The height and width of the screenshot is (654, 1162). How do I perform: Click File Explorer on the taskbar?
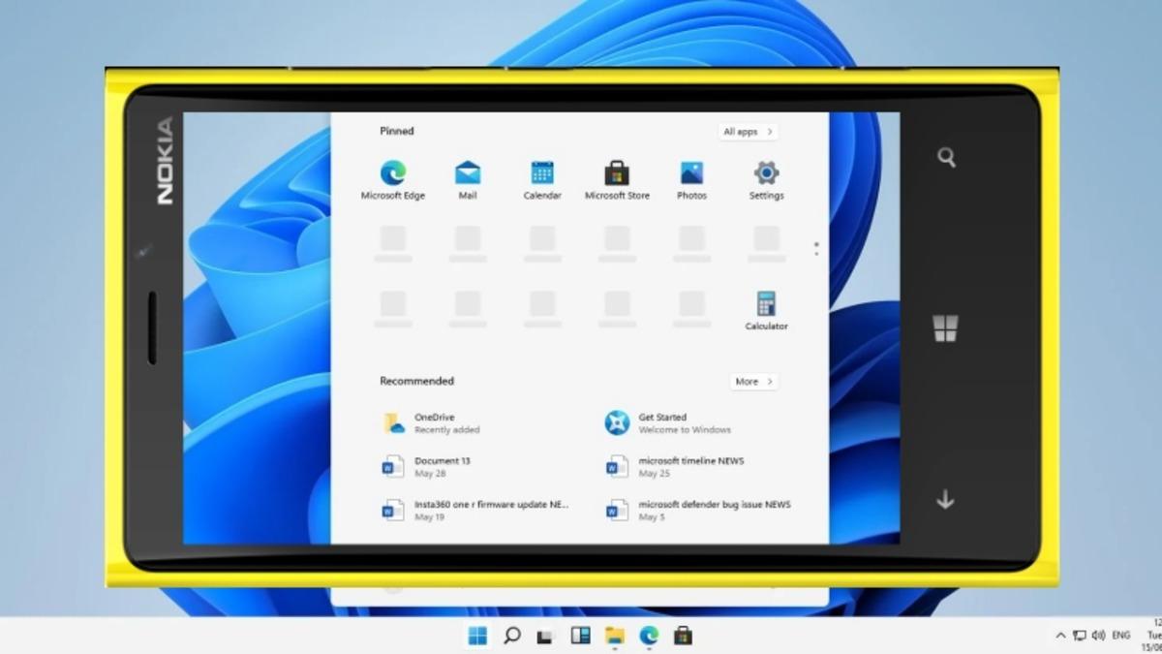(x=615, y=636)
